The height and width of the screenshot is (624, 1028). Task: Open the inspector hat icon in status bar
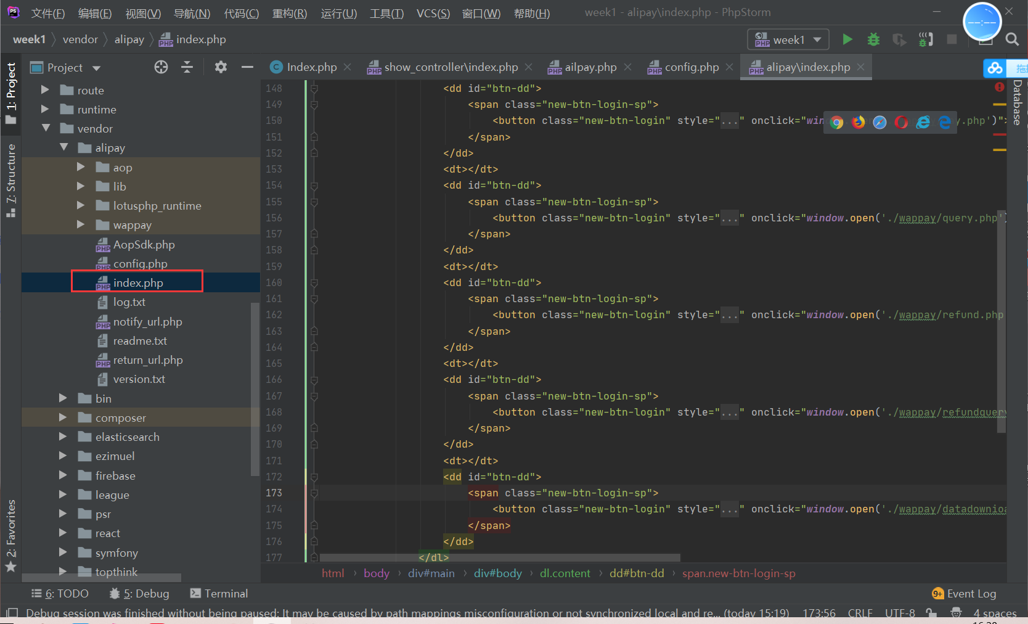(956, 613)
